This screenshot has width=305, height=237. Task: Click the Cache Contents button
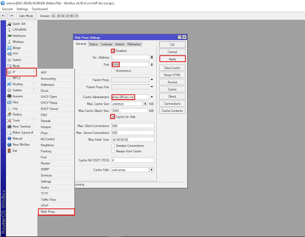click(x=173, y=111)
